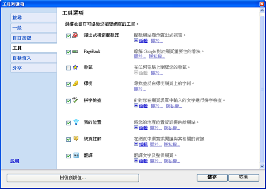The image size is (266, 189).
Task: Open 關於... link under 標明
Action: (140, 89)
